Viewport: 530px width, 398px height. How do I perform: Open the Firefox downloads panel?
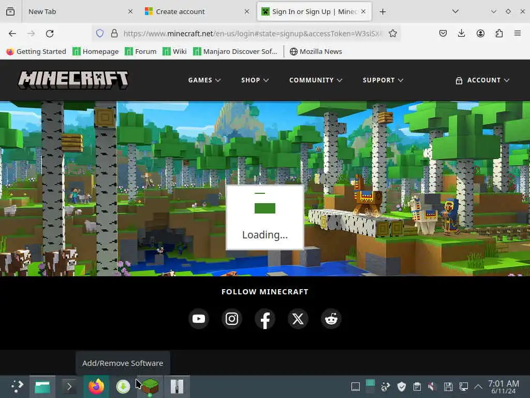pos(461,34)
